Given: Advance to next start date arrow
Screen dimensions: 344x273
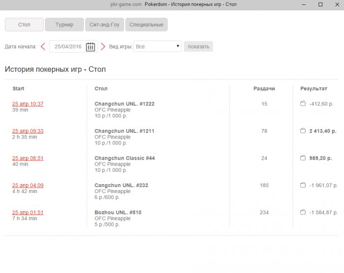Looking at the screenshot, I should [103, 47].
